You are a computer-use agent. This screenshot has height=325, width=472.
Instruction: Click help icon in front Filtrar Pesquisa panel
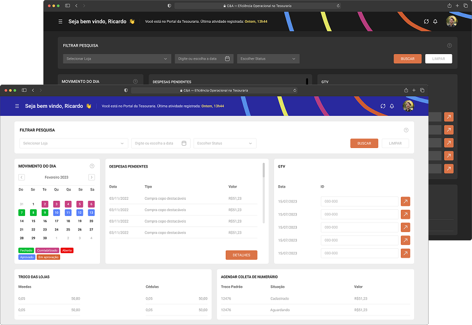click(406, 130)
